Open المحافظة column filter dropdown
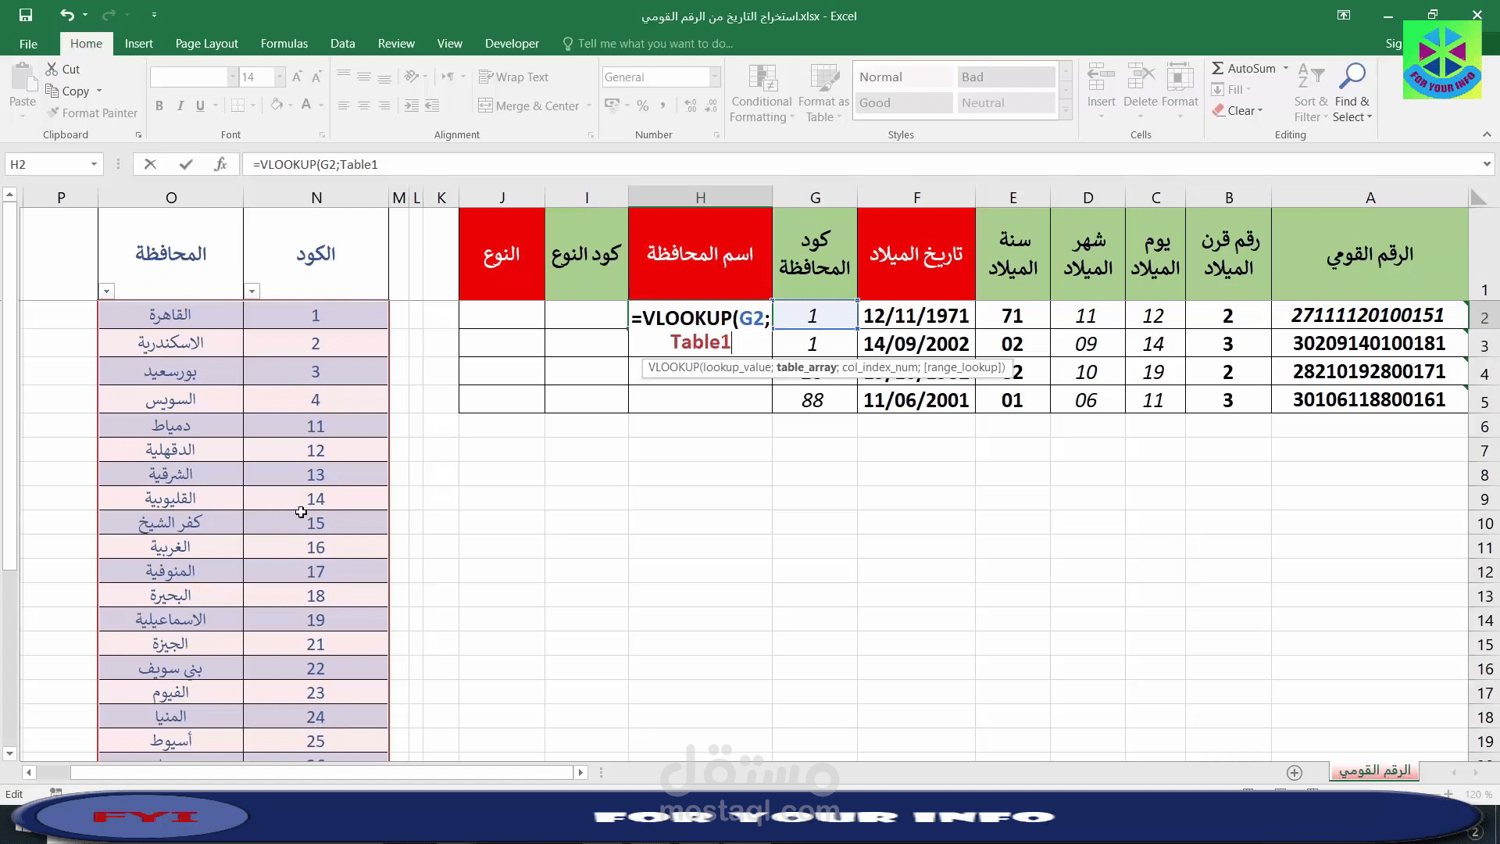Screen dimensions: 1500x844 coord(107,291)
